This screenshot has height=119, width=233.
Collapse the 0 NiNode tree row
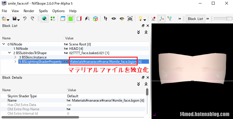3,44
